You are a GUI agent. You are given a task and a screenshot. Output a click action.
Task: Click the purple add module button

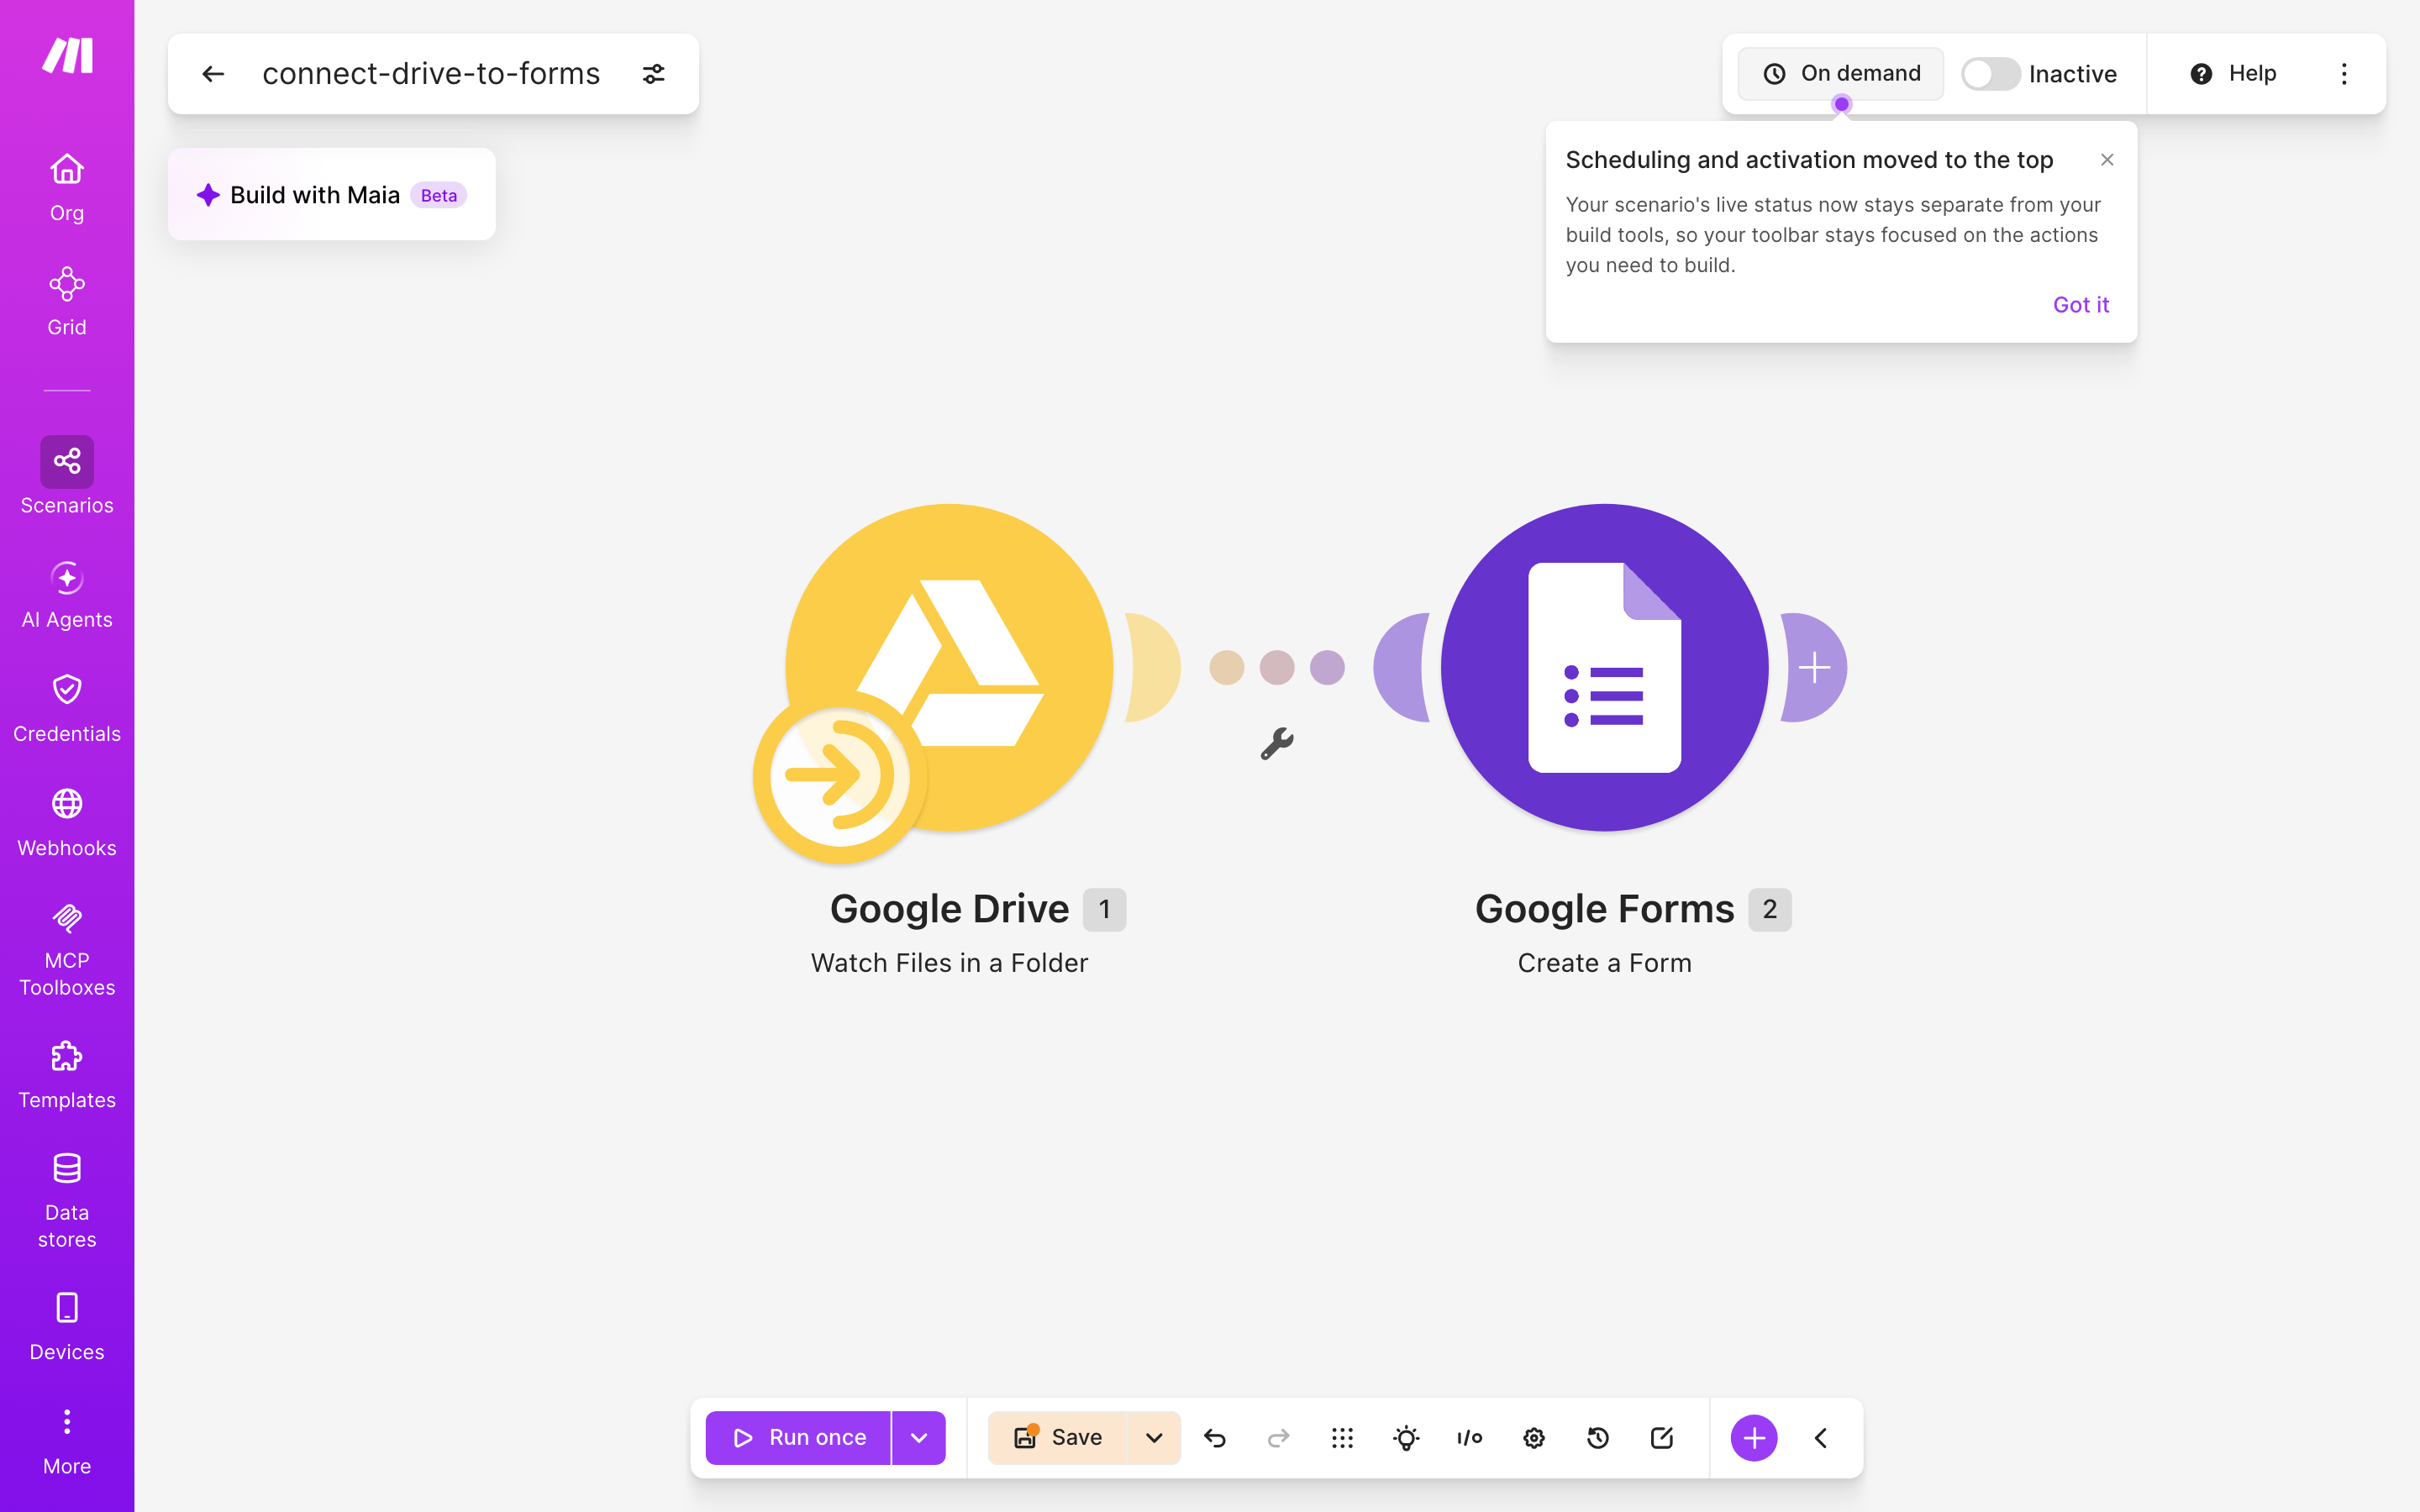1754,1438
